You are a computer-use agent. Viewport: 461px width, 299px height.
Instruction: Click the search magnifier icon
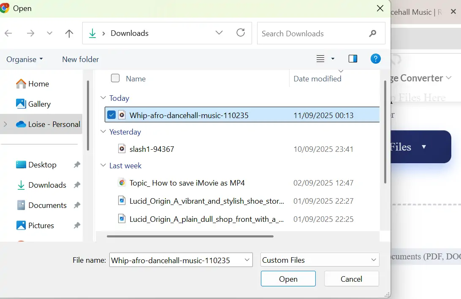[x=373, y=33]
